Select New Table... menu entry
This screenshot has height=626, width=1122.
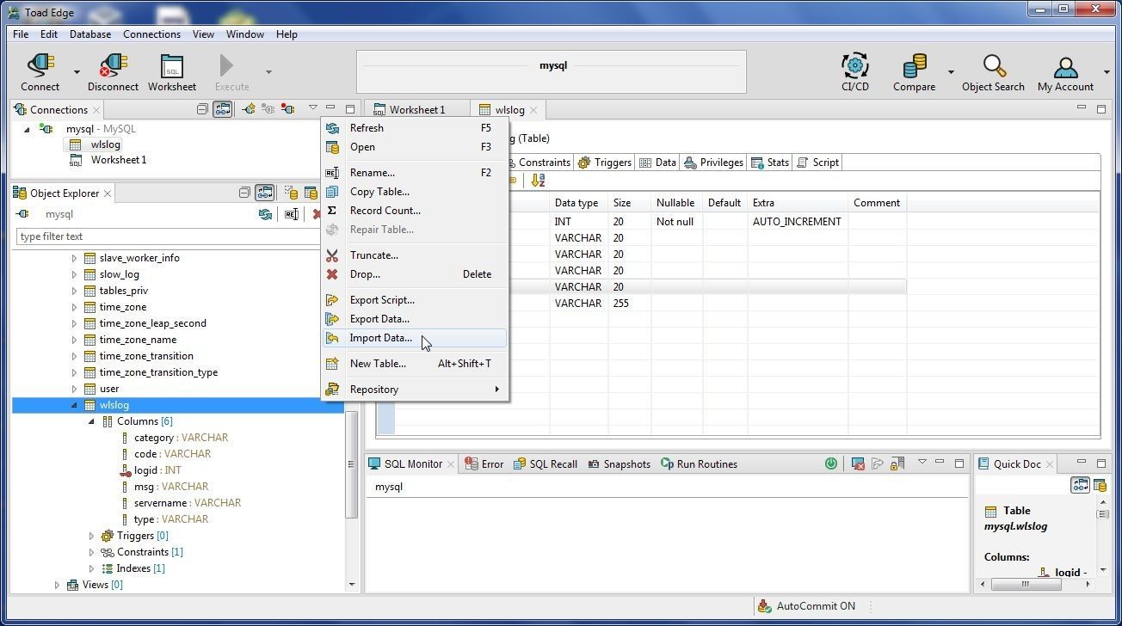[x=415, y=364]
